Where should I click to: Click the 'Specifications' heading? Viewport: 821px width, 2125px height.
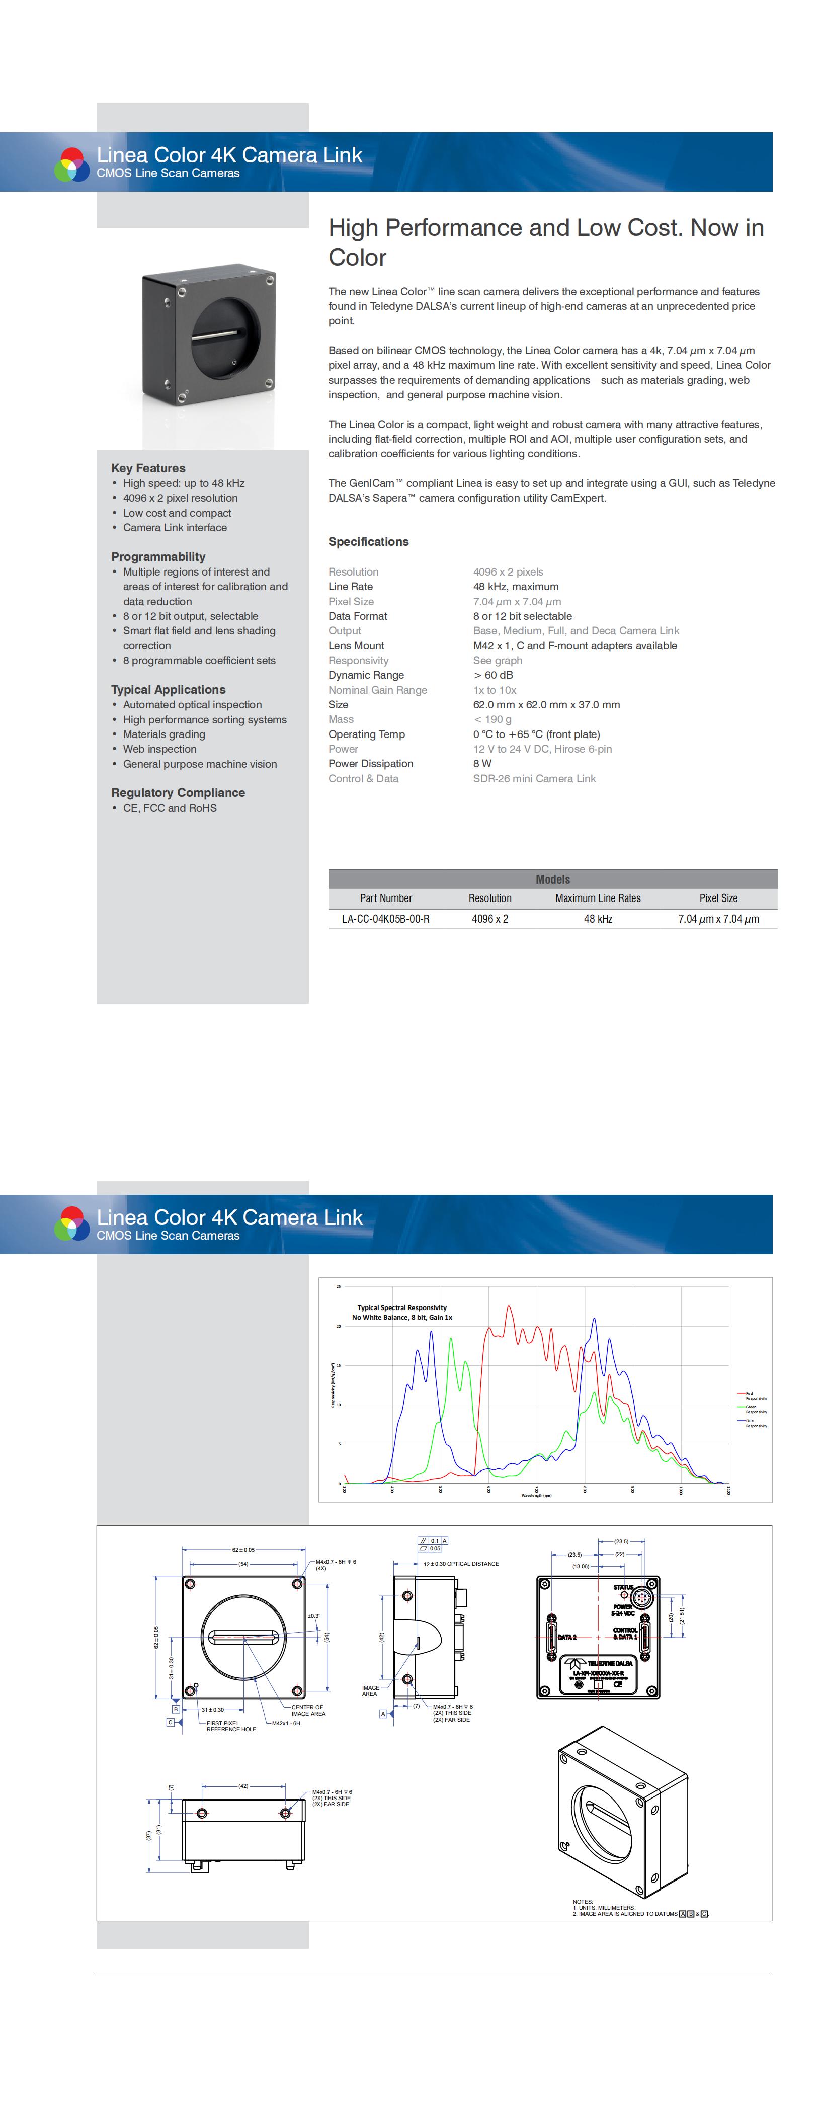tap(369, 542)
